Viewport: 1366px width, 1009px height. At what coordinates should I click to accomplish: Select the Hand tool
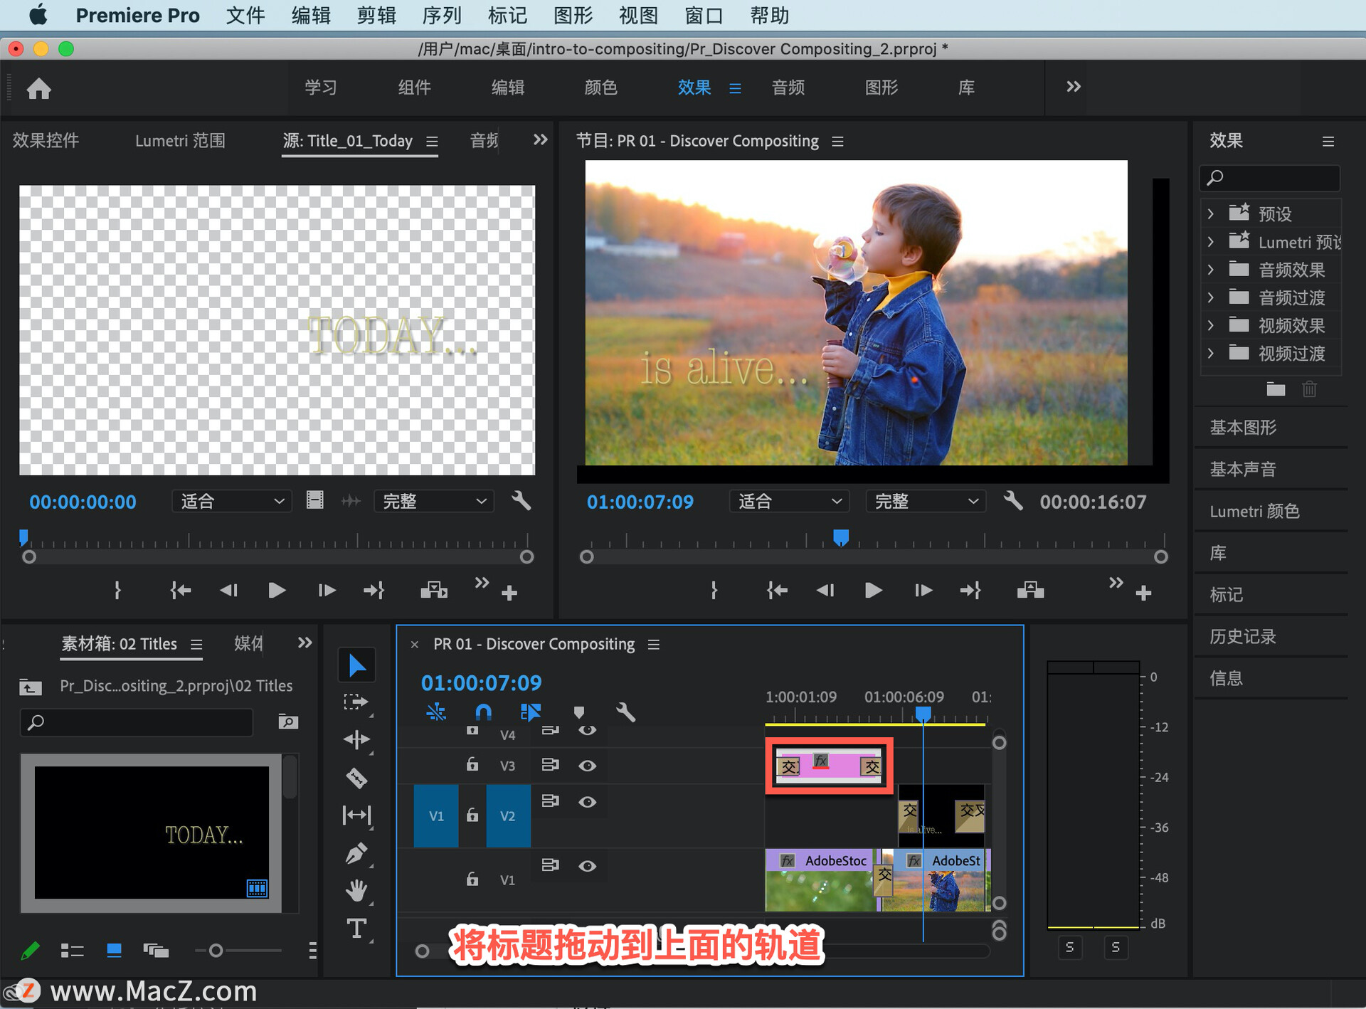click(356, 890)
